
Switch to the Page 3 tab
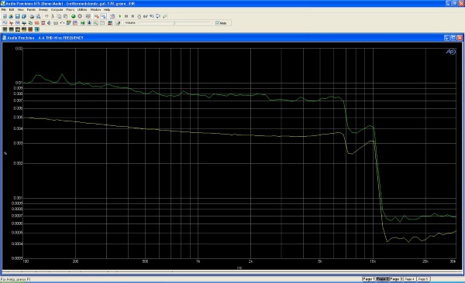point(396,279)
